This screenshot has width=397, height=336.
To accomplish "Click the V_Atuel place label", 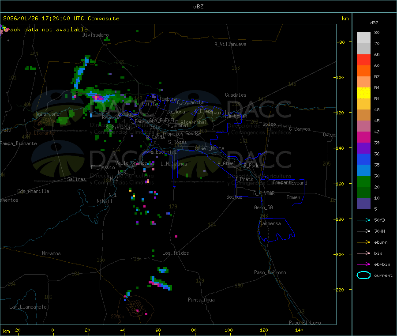I will click(227, 163).
